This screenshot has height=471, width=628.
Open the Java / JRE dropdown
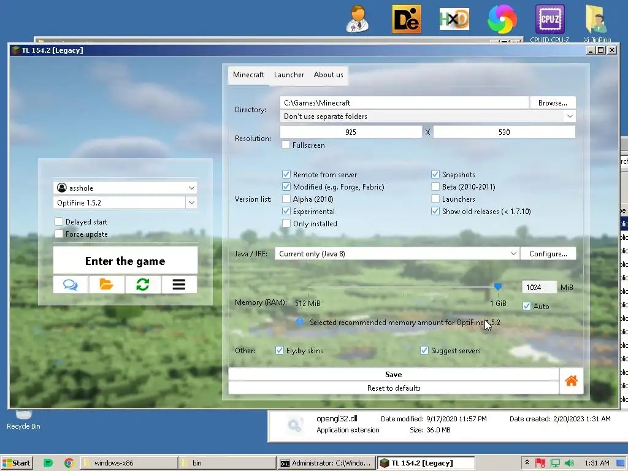pos(397,253)
